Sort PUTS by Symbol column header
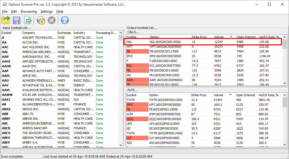 pyautogui.click(x=137, y=95)
